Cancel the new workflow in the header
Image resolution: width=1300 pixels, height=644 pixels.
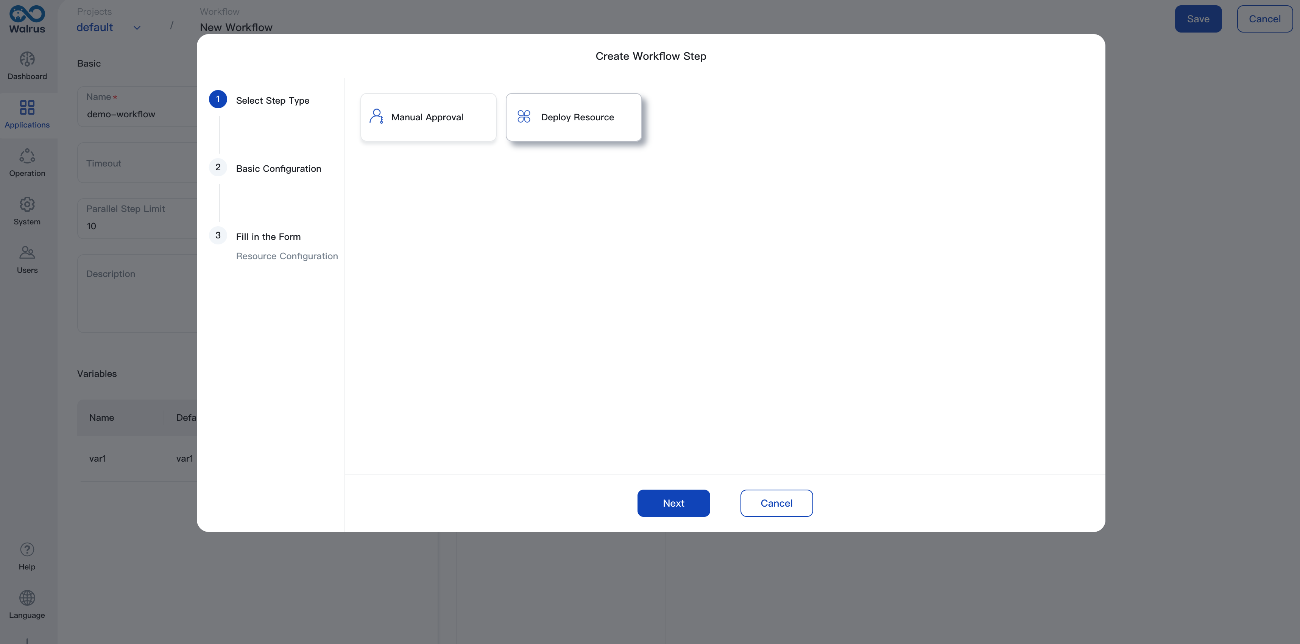click(x=1265, y=19)
